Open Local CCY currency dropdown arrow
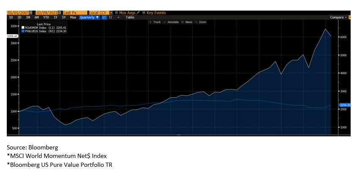This screenshot has width=357, height=174. click(x=111, y=13)
